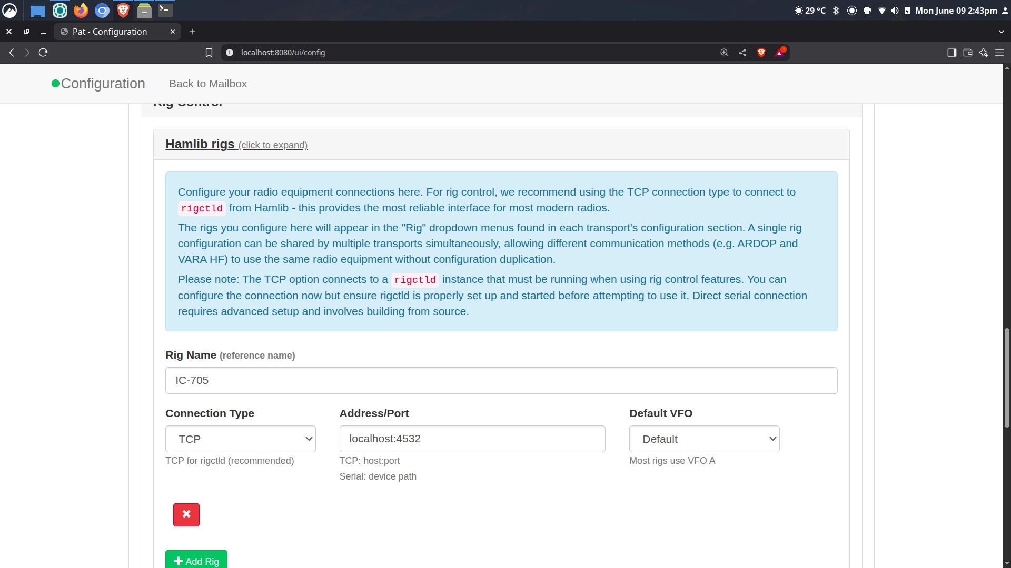Click the Brave Rewards triangle icon
The image size is (1011, 568).
click(780, 52)
